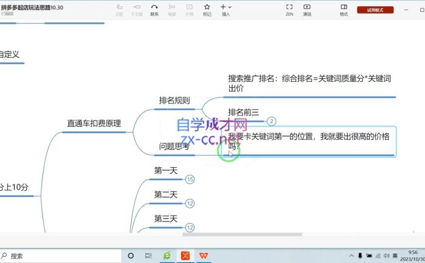Click the 外框 boundary toolbar icon
Screen dimensions: 425x263
click(189, 7)
